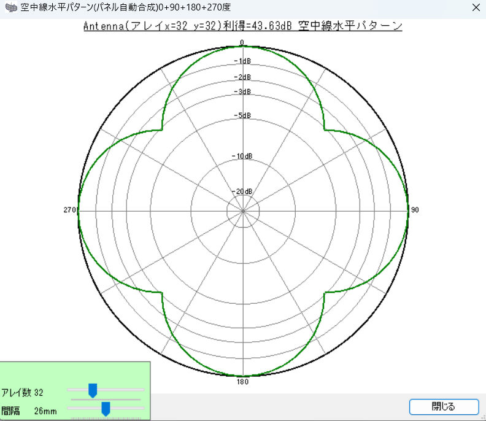Screen dimensions: 486x421
Task: Click the antenna app icon in title bar
Action: (x=10, y=8)
